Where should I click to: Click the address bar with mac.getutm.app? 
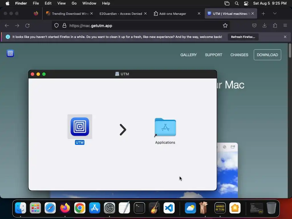pos(141,26)
